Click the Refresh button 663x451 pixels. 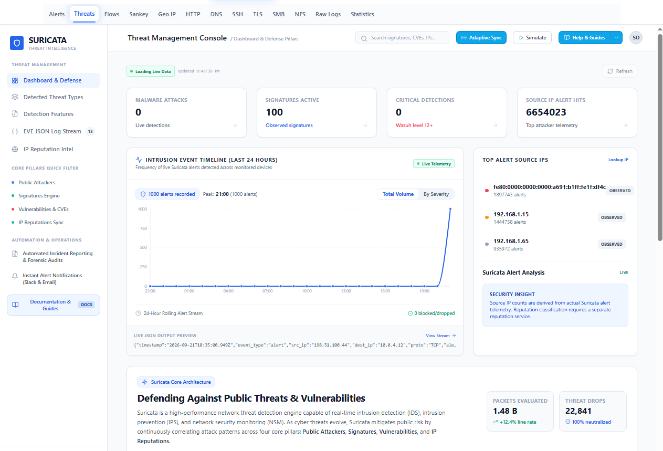[620, 71]
